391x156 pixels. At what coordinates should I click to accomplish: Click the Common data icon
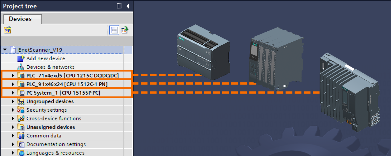point(21,136)
